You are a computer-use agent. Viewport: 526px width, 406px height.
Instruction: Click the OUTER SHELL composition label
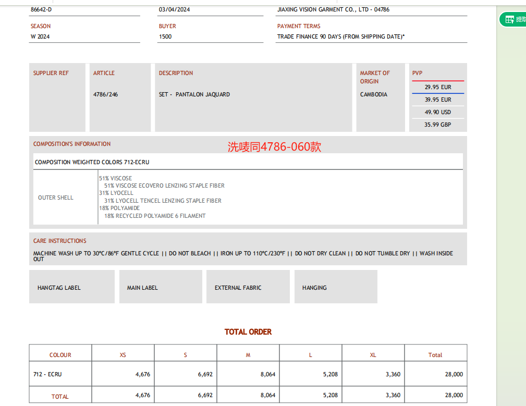pyautogui.click(x=56, y=198)
